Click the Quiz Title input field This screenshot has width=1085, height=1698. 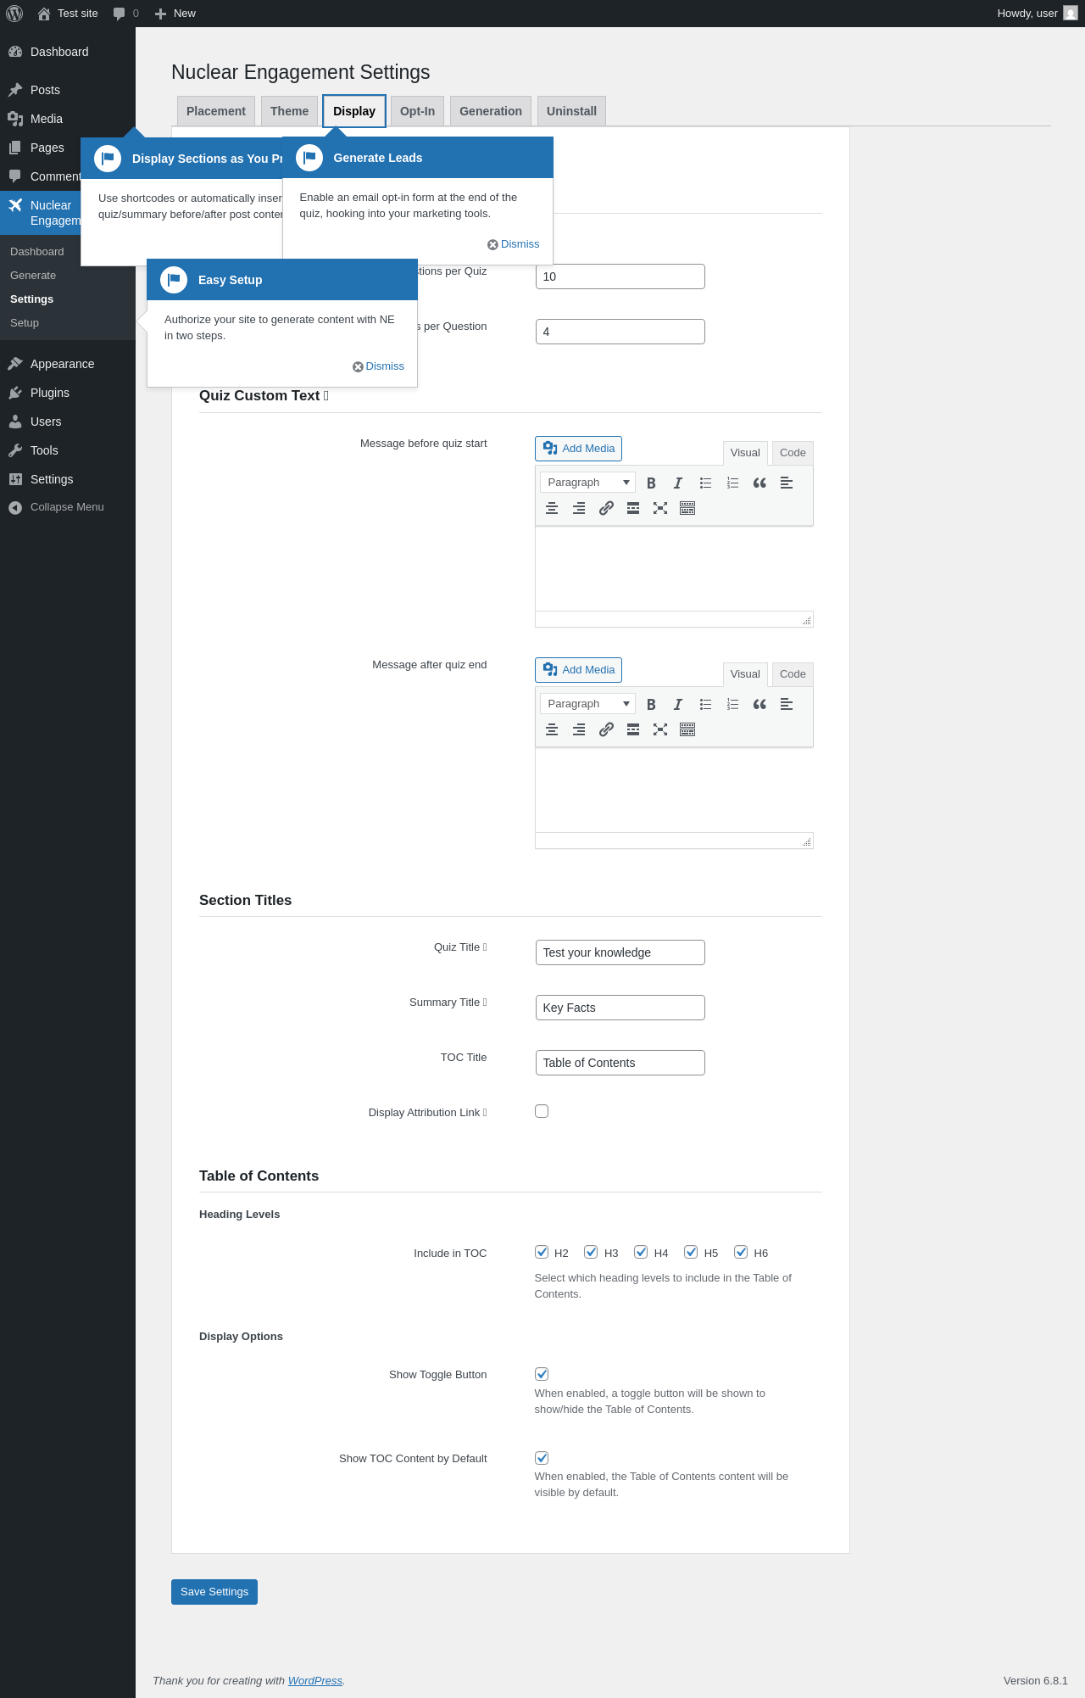(620, 952)
